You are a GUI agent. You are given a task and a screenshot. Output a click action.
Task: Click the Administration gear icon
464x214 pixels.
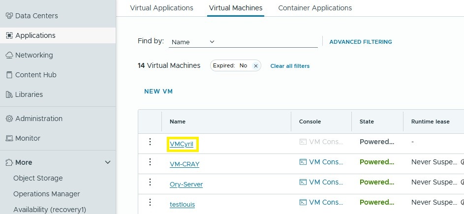pos(9,119)
